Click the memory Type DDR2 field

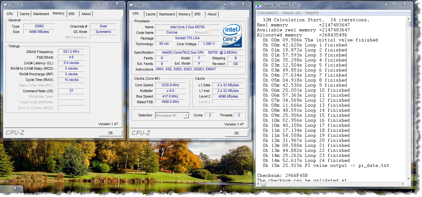tap(39, 26)
